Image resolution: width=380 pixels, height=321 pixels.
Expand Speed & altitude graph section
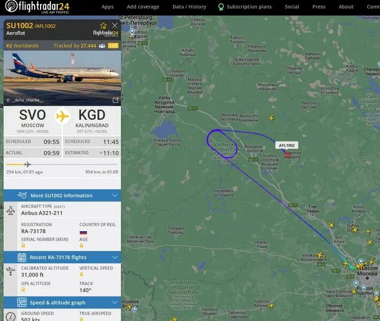coord(62,302)
